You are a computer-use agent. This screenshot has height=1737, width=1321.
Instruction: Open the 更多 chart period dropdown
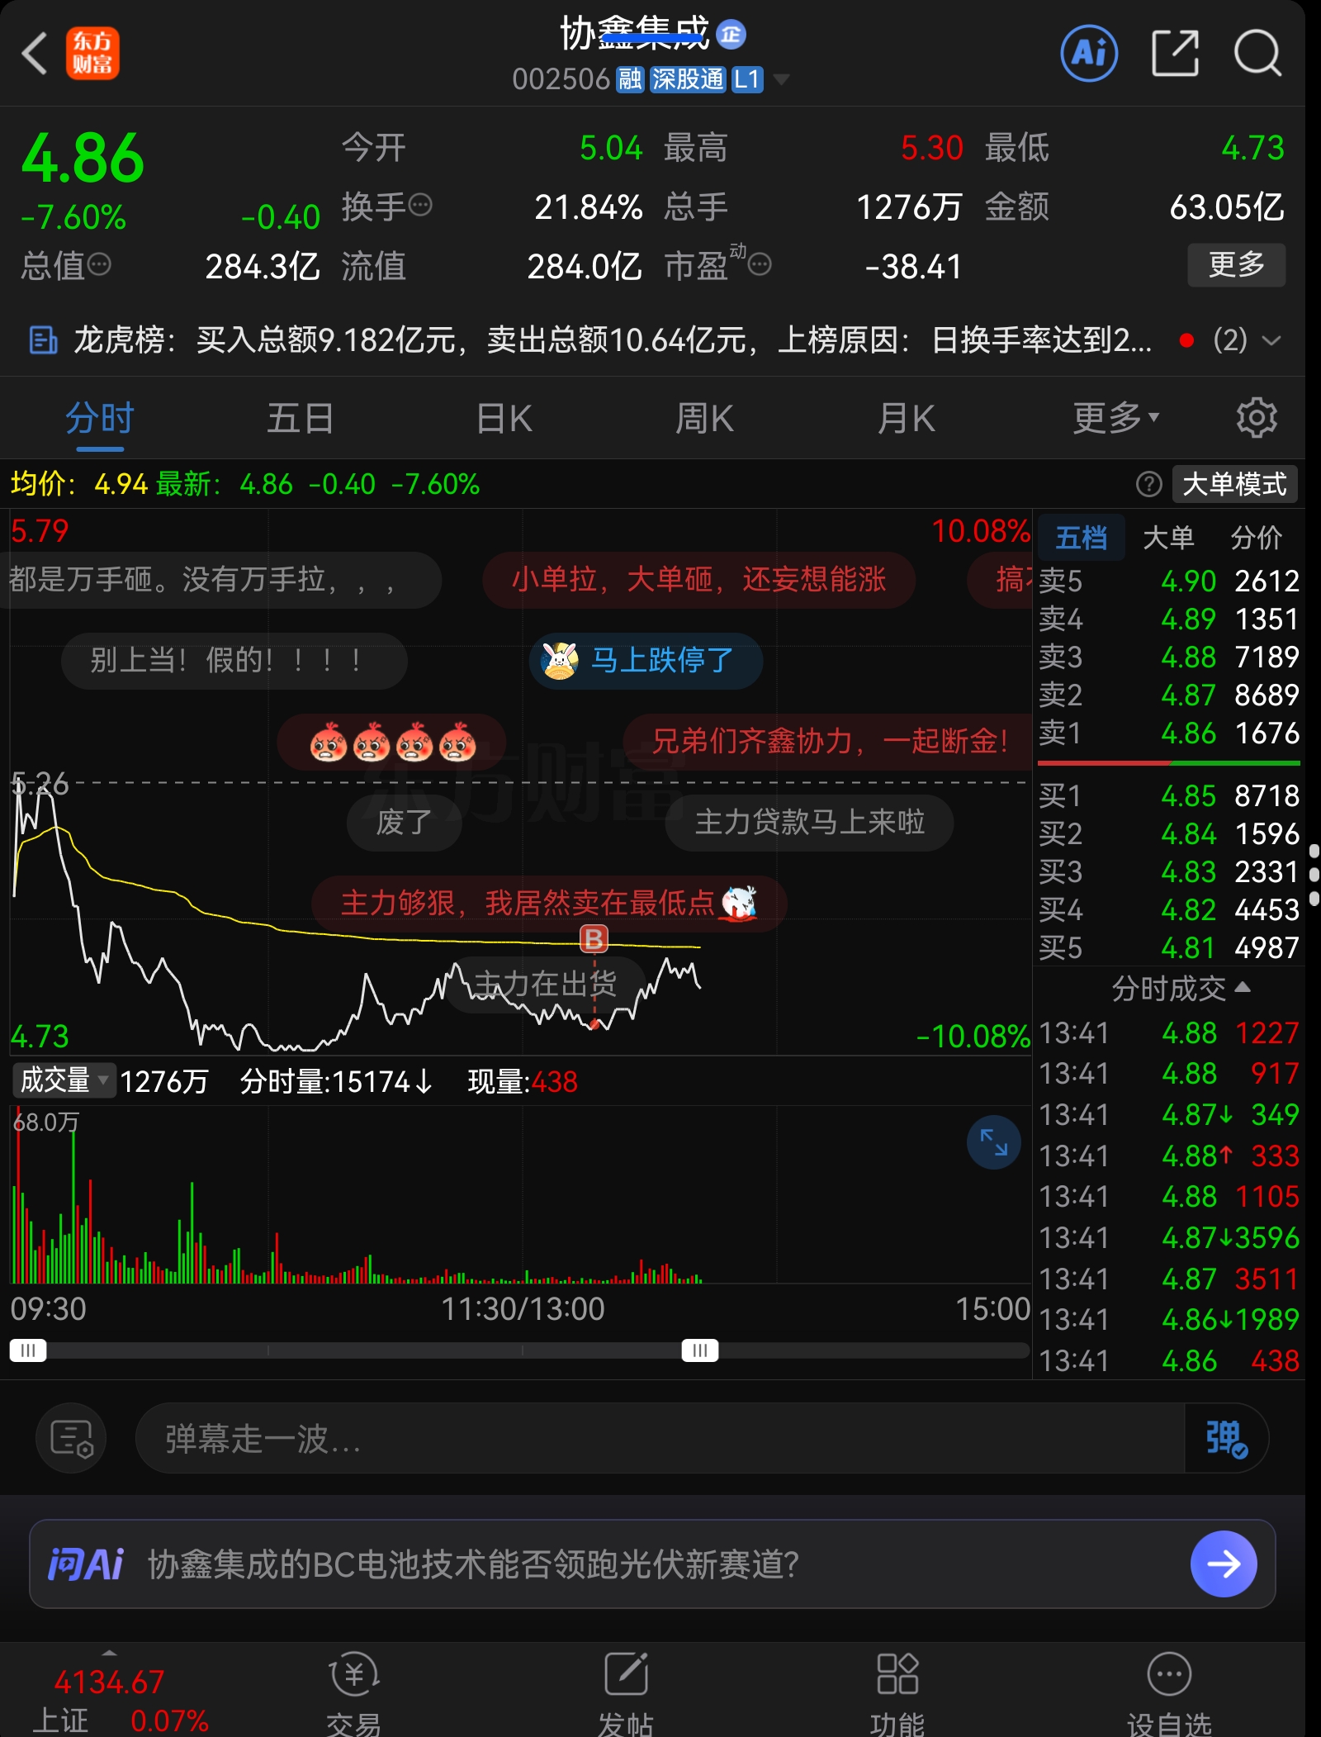point(1116,418)
